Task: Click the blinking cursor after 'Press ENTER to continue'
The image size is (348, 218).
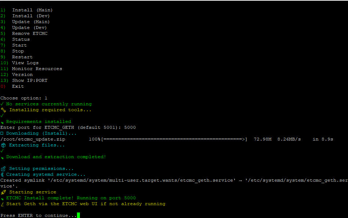Action: (x=78, y=215)
